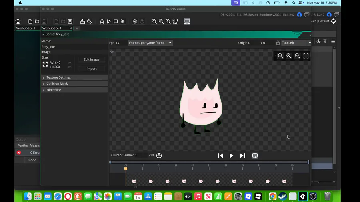Toggle the playback loop mode button
The width and height of the screenshot is (360, 202).
255,156
